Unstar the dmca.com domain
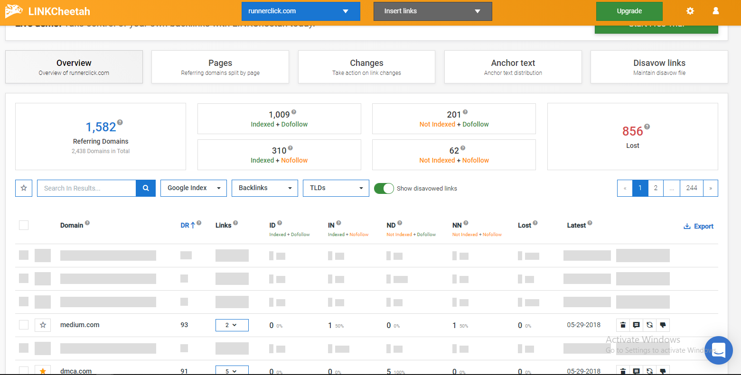The height and width of the screenshot is (375, 741). [43, 371]
